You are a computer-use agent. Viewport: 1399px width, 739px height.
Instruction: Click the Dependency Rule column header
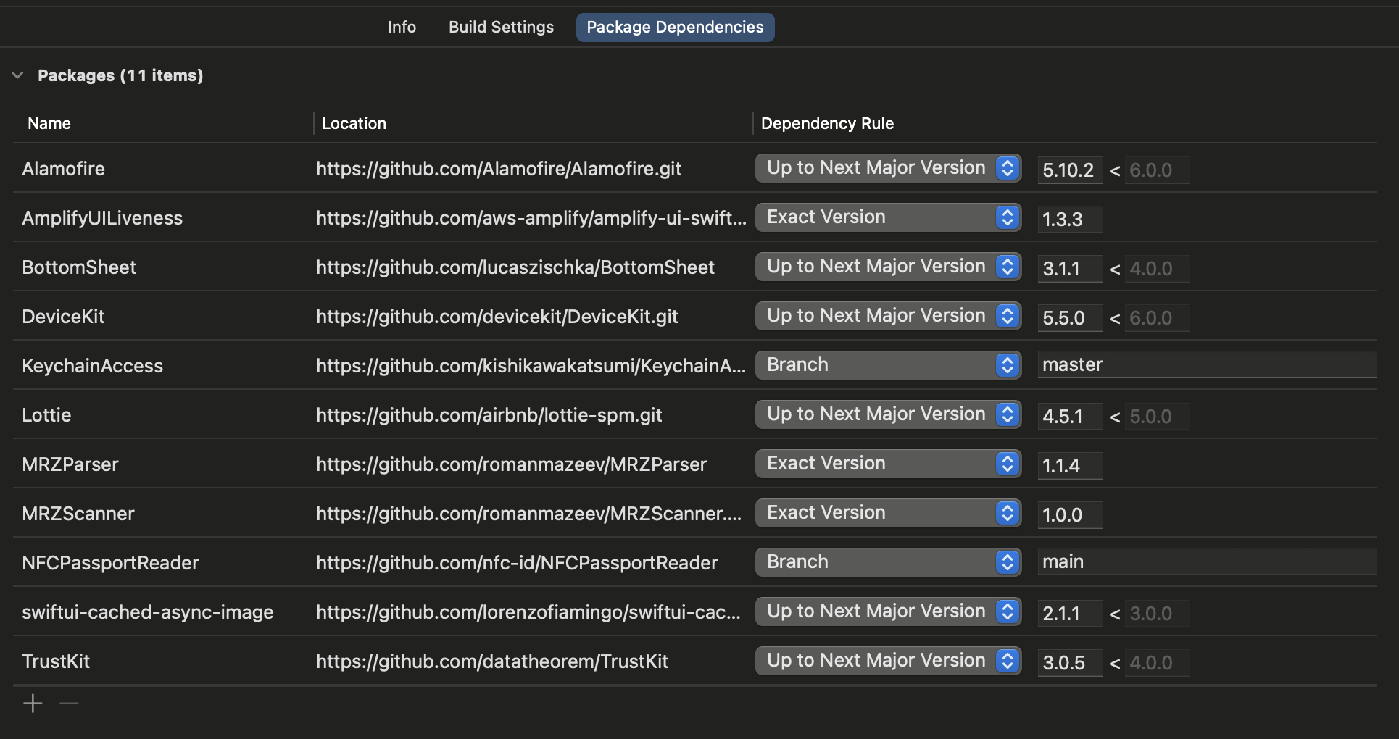[x=827, y=123]
